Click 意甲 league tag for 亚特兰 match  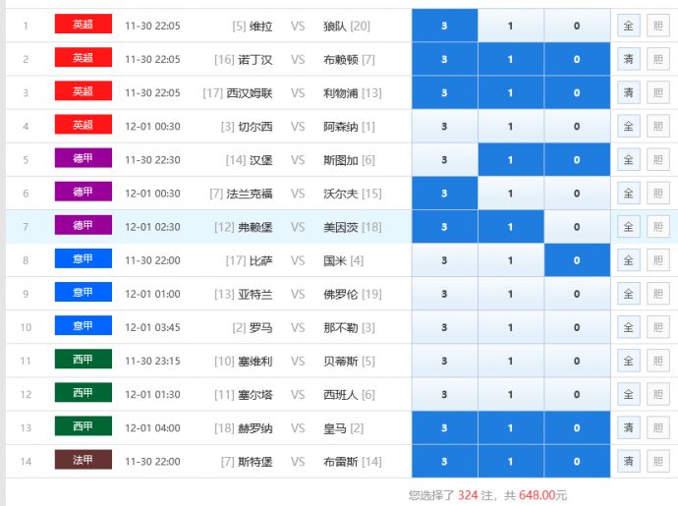[x=83, y=293]
